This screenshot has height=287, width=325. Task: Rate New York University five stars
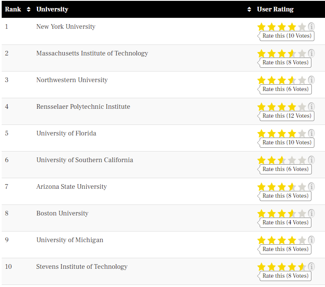302,27
